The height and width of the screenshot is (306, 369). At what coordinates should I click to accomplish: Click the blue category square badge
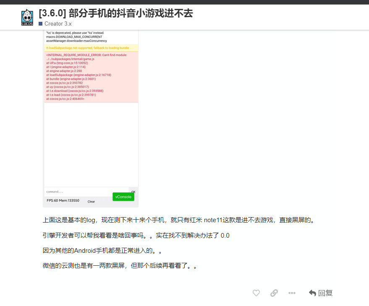(x=40, y=24)
